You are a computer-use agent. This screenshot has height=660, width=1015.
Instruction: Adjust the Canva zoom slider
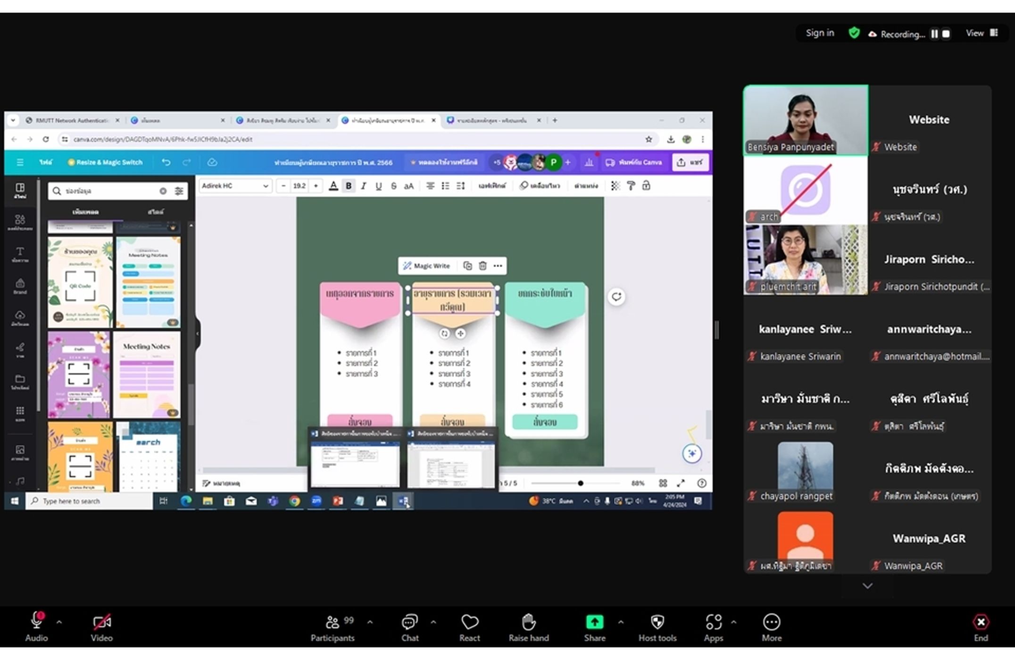[x=581, y=483]
